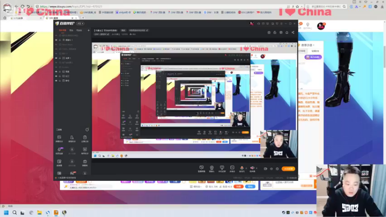Open the microphone dropdown arrow in front window
The image size is (386, 217).
(246, 168)
